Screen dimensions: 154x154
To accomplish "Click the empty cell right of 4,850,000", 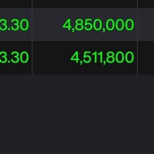I will [x=146, y=24].
